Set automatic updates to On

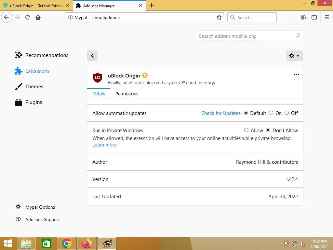pyautogui.click(x=271, y=113)
